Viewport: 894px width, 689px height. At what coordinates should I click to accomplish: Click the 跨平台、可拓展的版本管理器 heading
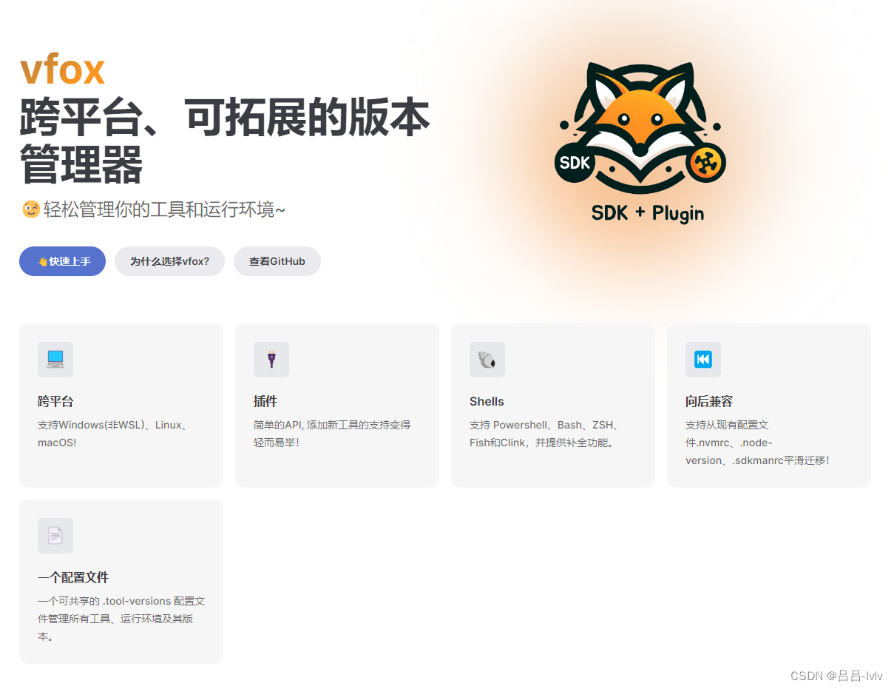click(x=222, y=141)
